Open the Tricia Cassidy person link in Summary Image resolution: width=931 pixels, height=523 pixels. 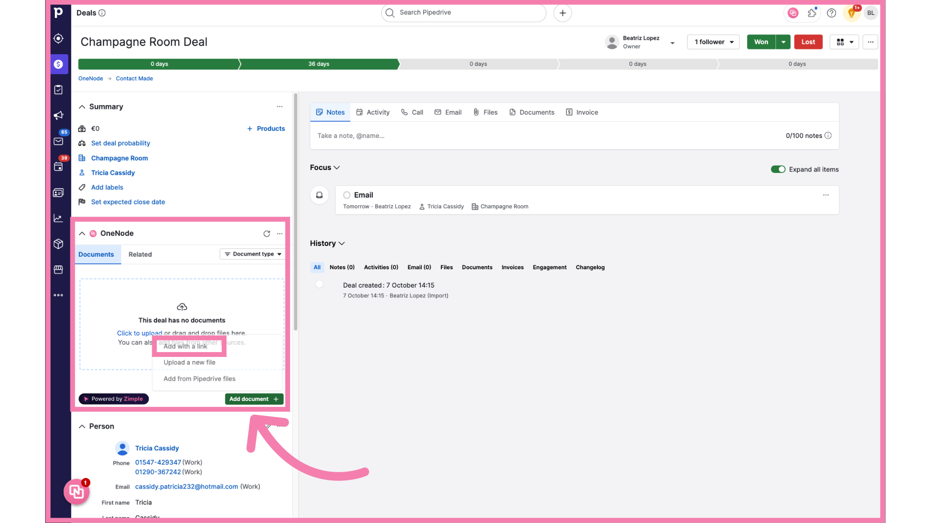[x=113, y=173]
